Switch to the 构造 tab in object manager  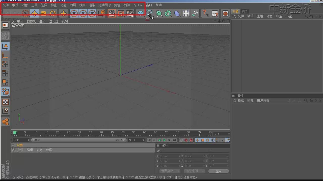pyautogui.click(x=245, y=11)
